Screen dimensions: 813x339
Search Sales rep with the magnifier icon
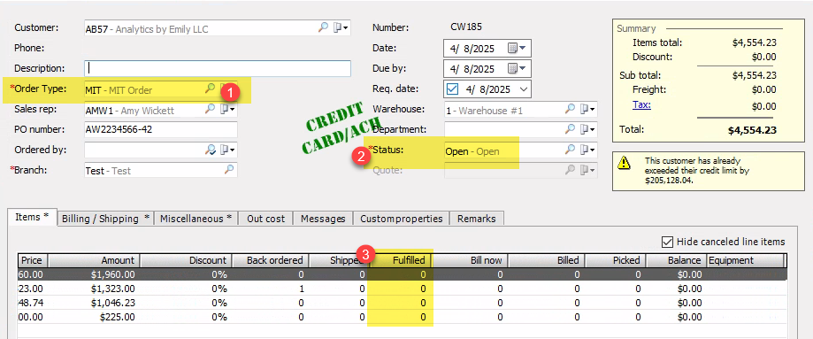tap(210, 109)
